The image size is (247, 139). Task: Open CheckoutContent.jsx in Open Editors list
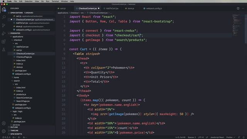click(x=32, y=20)
